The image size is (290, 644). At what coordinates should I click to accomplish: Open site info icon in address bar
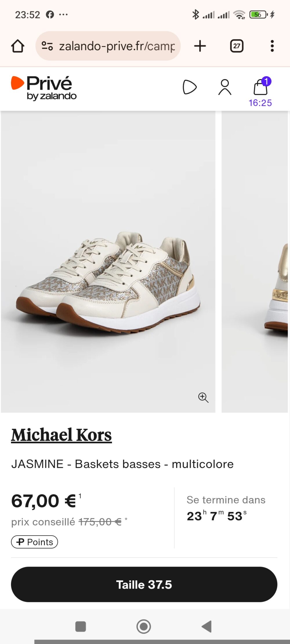[47, 46]
